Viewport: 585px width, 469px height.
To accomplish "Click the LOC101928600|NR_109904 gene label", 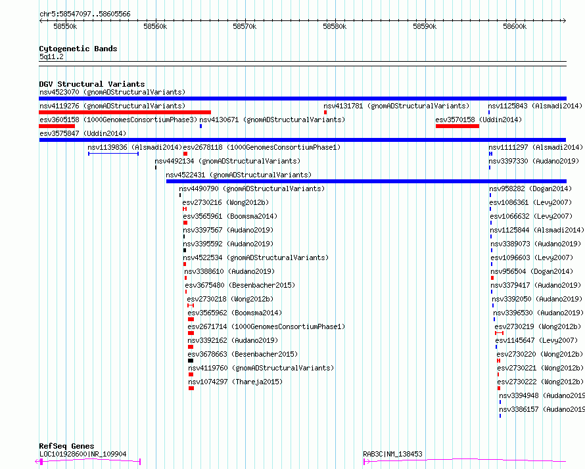I will pyautogui.click(x=83, y=454).
